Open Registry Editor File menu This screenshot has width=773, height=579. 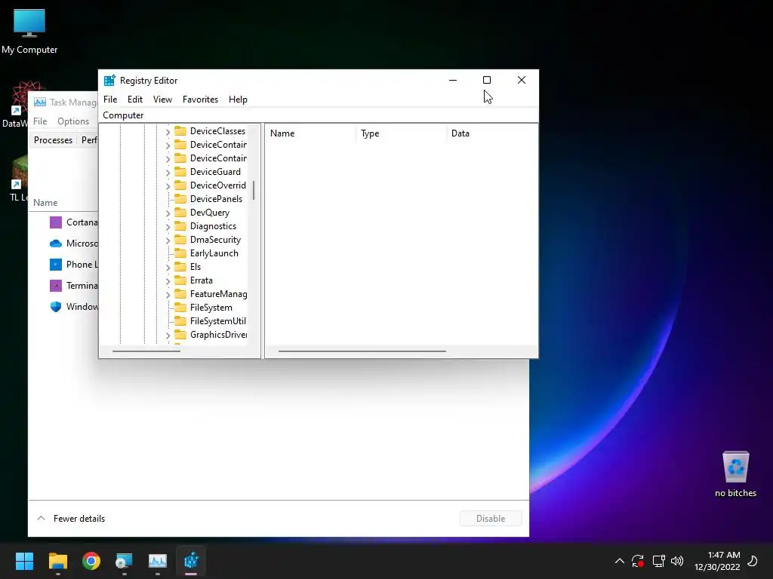click(110, 100)
